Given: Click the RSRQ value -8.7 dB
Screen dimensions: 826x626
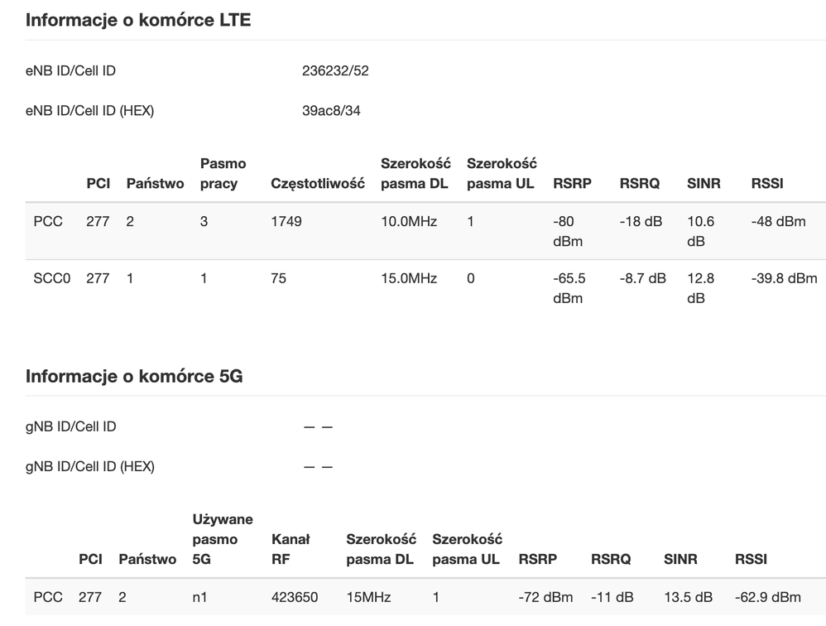Looking at the screenshot, I should [x=642, y=279].
